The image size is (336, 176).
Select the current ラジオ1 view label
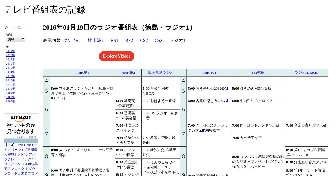click(177, 41)
